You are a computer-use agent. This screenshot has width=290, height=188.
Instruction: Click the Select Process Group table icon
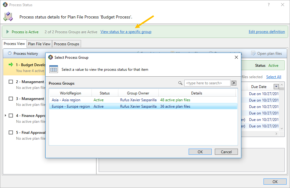pyautogui.click(x=54, y=69)
